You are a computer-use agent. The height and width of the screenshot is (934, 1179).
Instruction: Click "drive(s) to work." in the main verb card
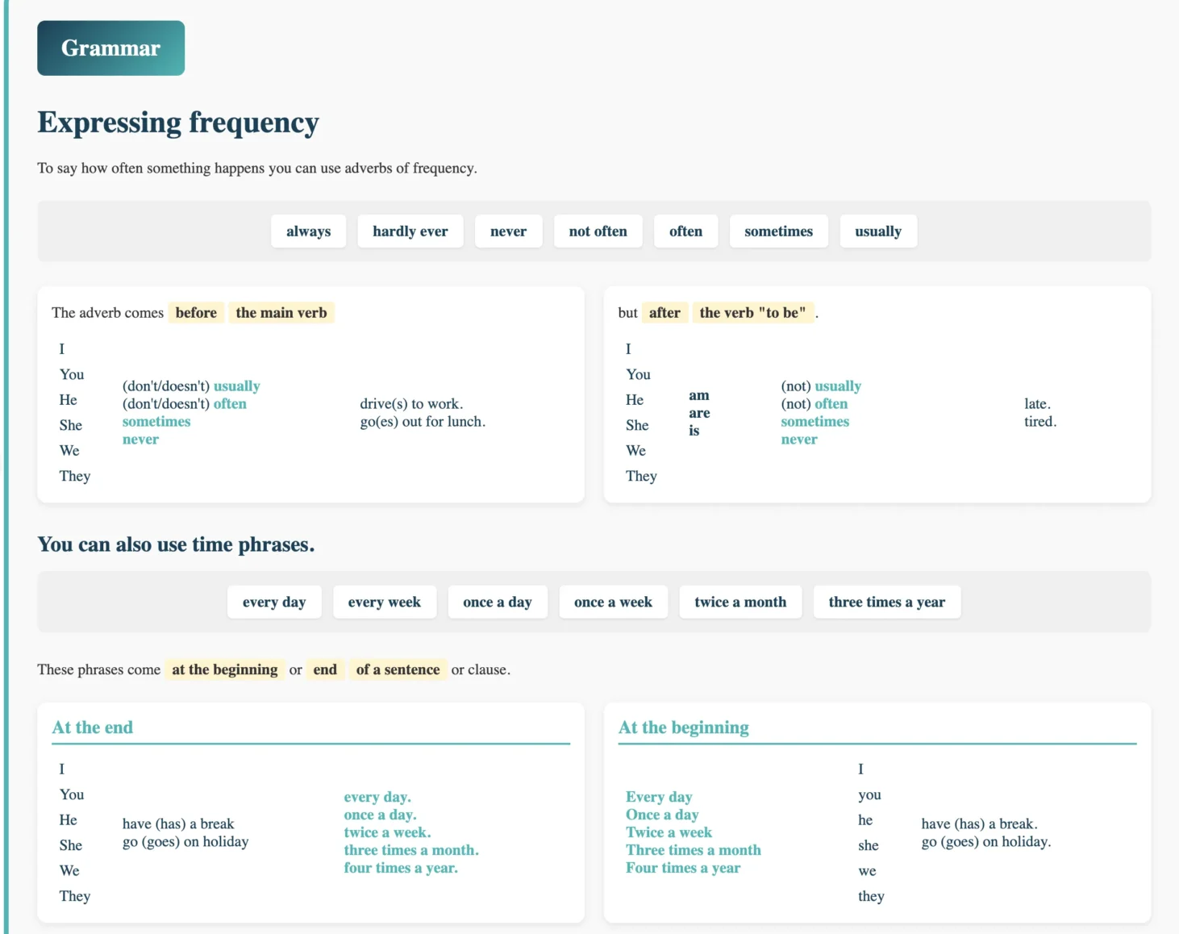pos(411,404)
